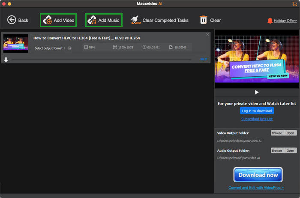The width and height of the screenshot is (300, 198).
Task: Browse for Video Output Folder
Action: [x=277, y=133]
